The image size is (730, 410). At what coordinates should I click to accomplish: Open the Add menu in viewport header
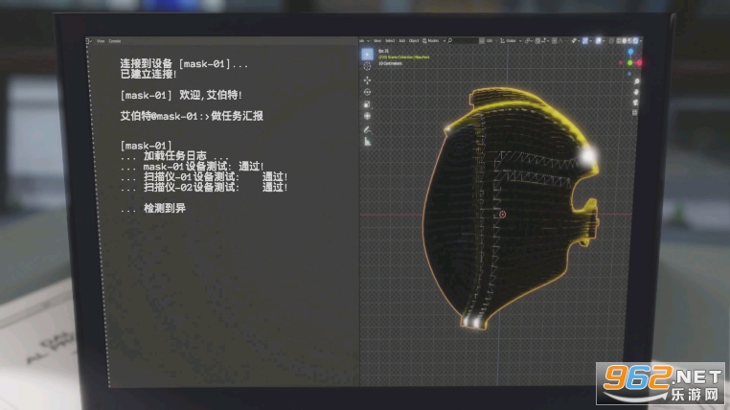(402, 41)
